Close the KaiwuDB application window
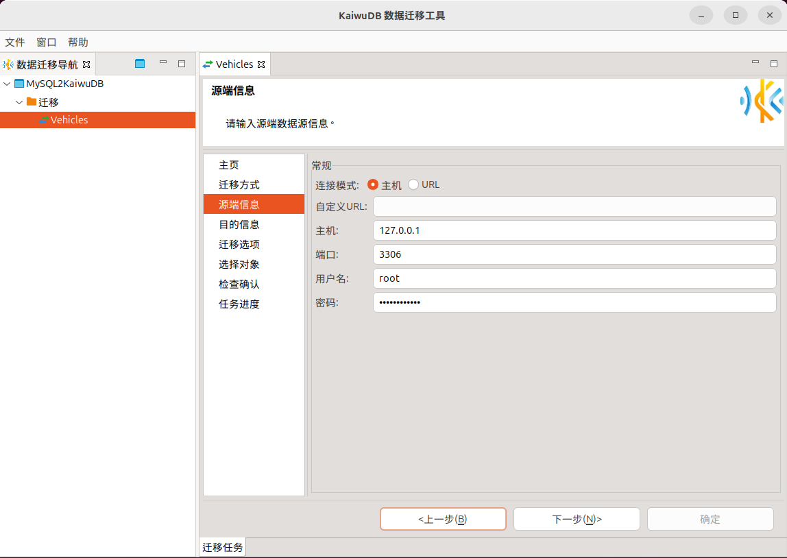The height and width of the screenshot is (558, 787). coord(769,16)
